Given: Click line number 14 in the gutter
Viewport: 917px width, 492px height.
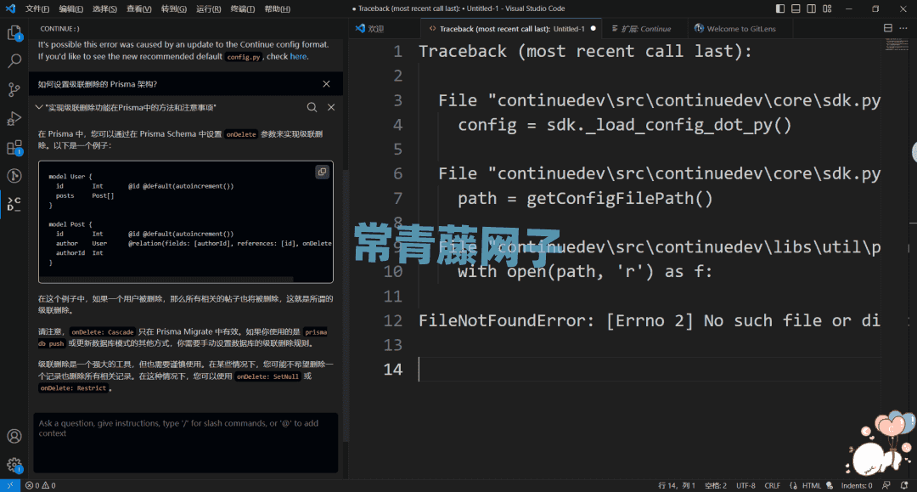Looking at the screenshot, I should click(393, 370).
